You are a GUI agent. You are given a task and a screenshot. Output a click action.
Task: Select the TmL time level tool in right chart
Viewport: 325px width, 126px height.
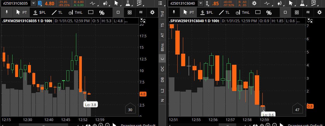click(x=242, y=13)
